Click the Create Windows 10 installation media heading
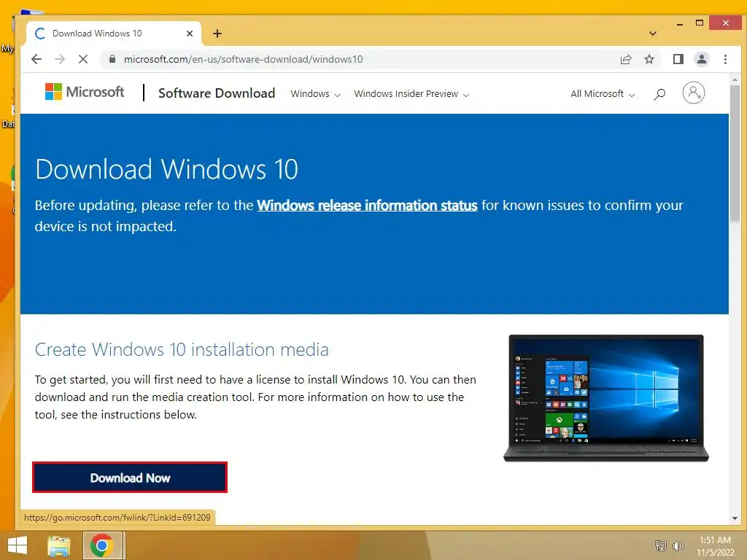The image size is (747, 560). (182, 349)
